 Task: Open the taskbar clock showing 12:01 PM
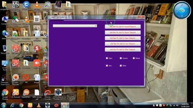point(185,105)
